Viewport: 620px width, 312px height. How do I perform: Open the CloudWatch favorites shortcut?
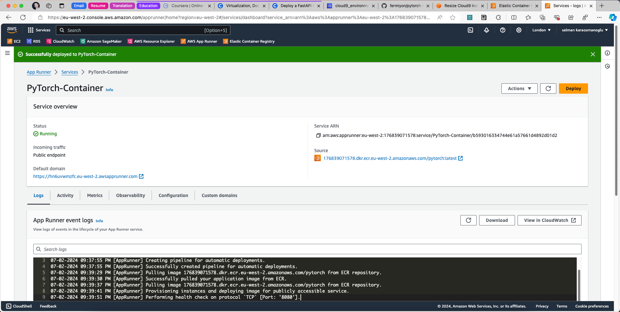60,41
